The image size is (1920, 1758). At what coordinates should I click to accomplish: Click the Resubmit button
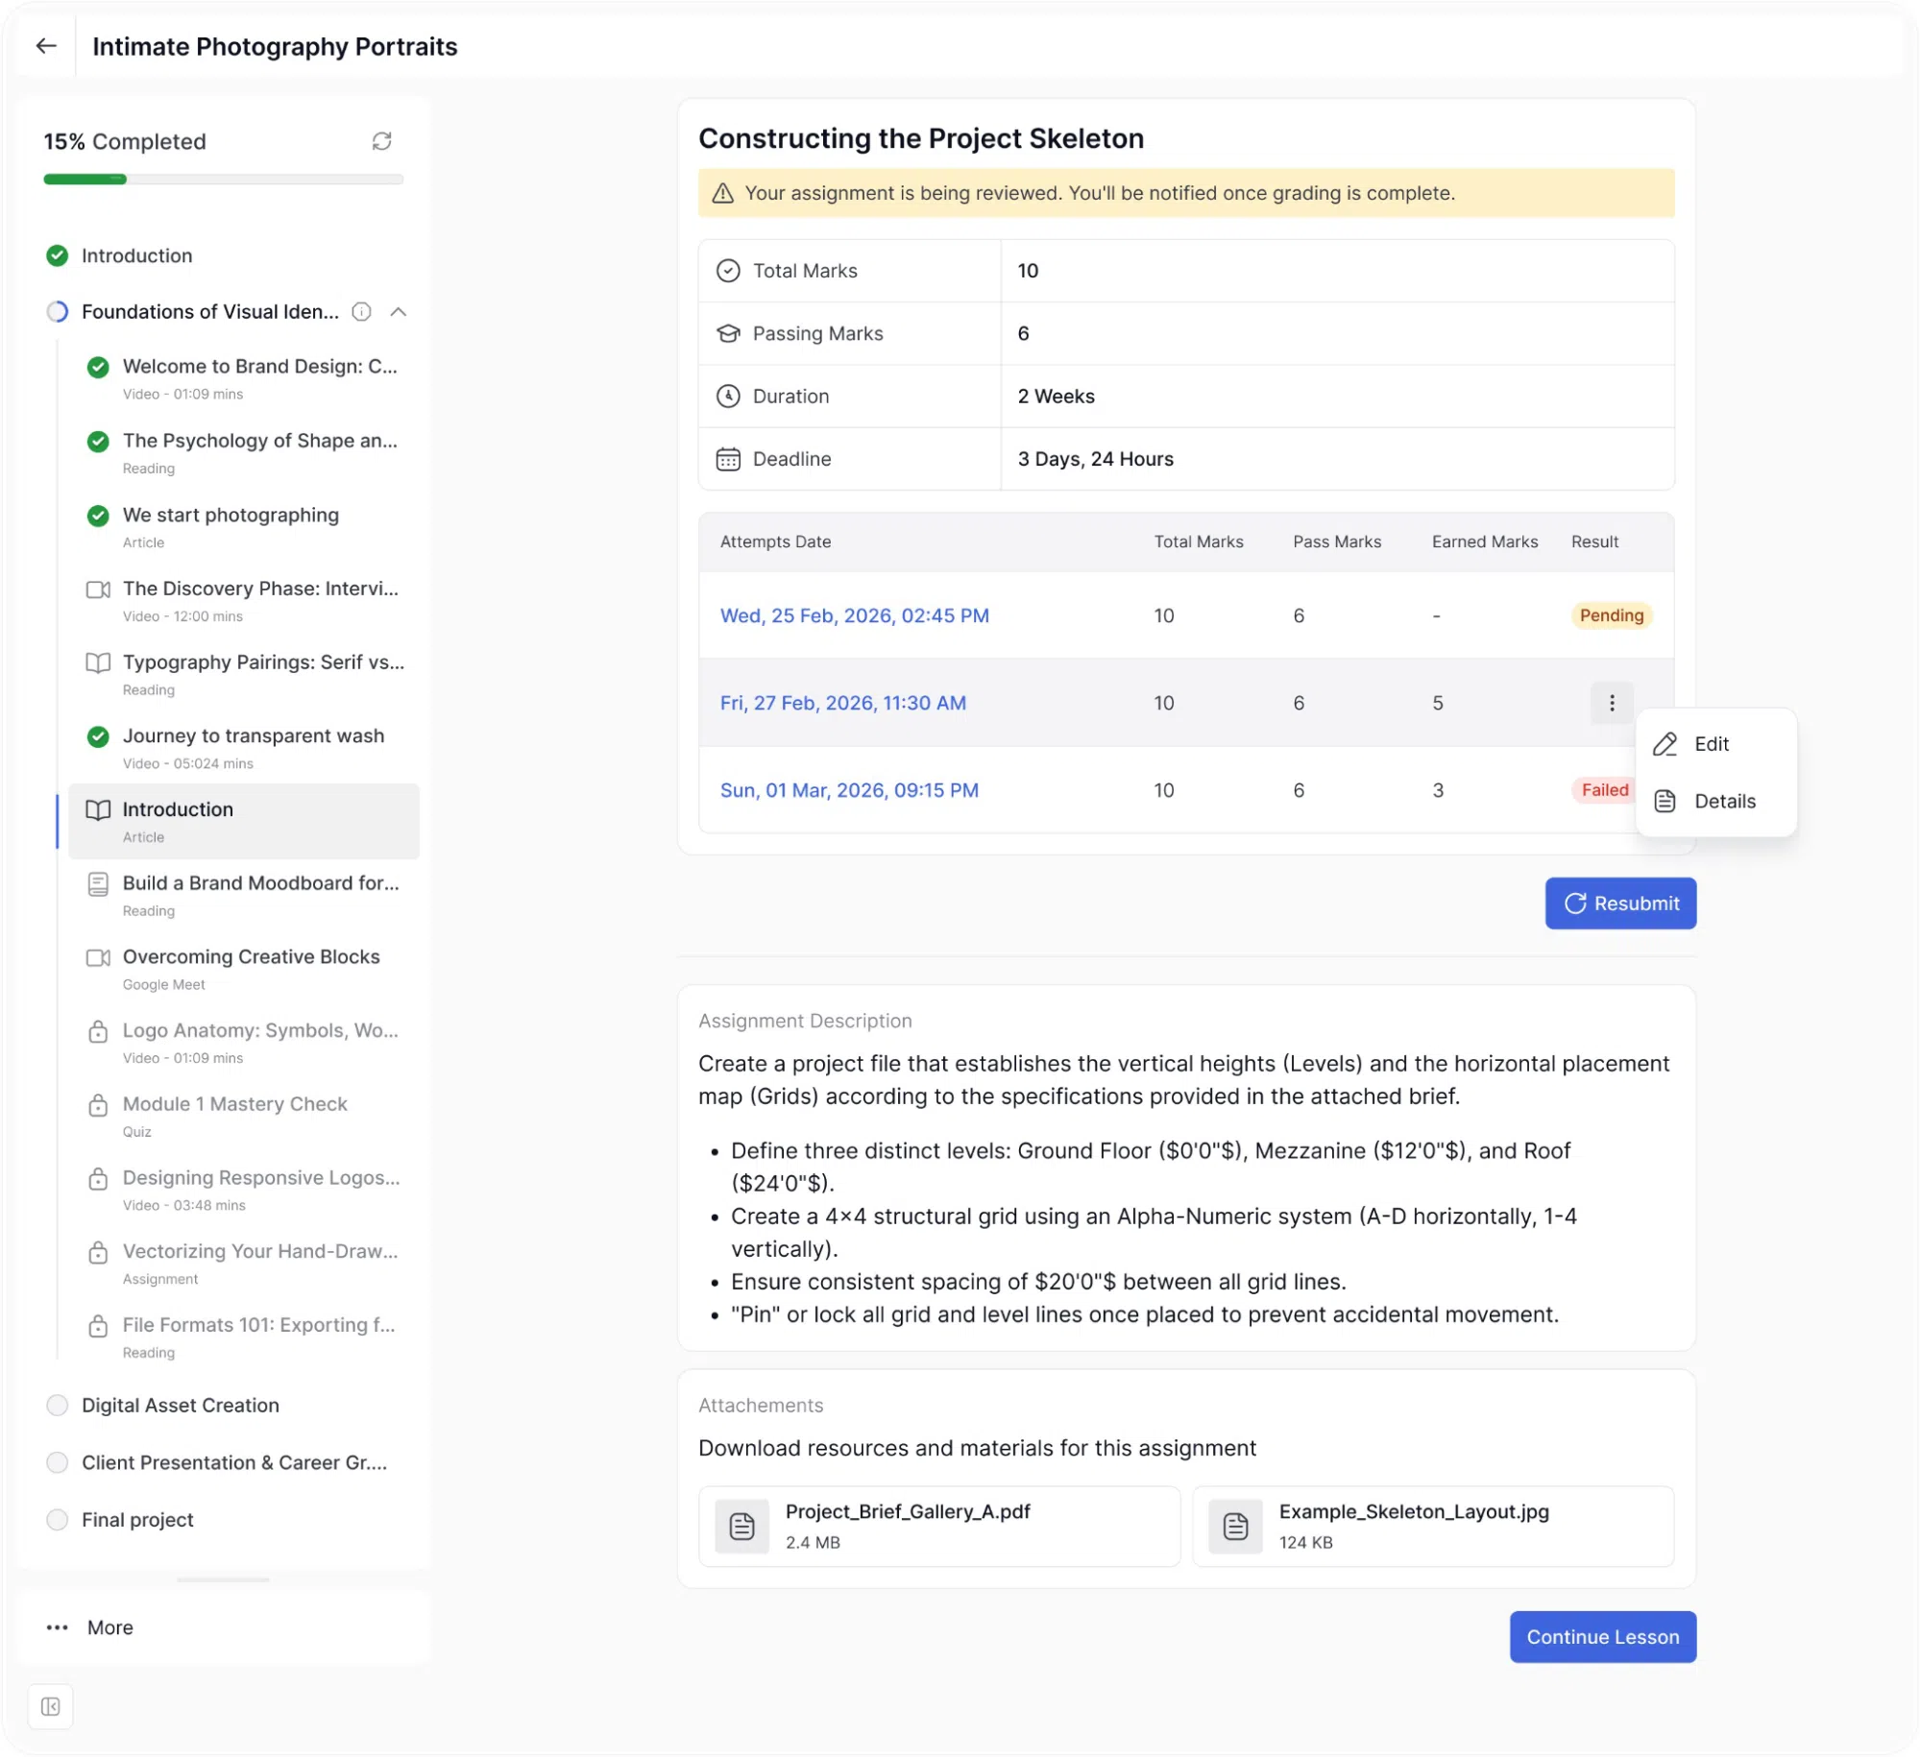[x=1620, y=903]
